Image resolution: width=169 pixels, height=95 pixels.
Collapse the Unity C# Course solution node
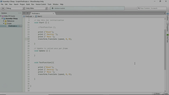click(x=1, y=16)
